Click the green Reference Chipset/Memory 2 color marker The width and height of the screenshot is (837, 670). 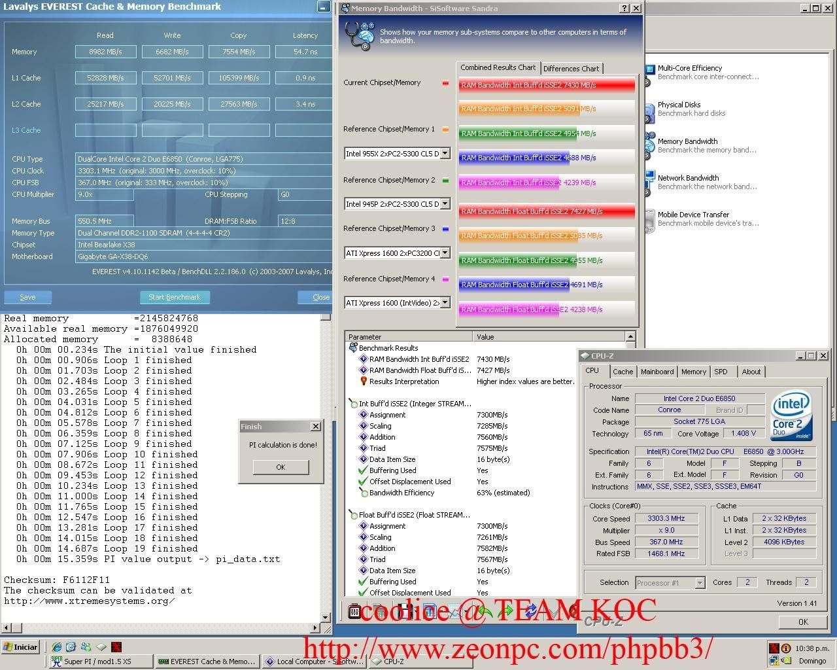click(445, 181)
